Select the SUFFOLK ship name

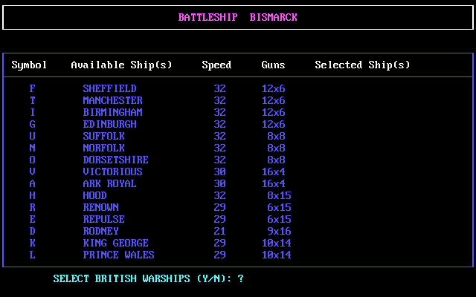click(104, 136)
